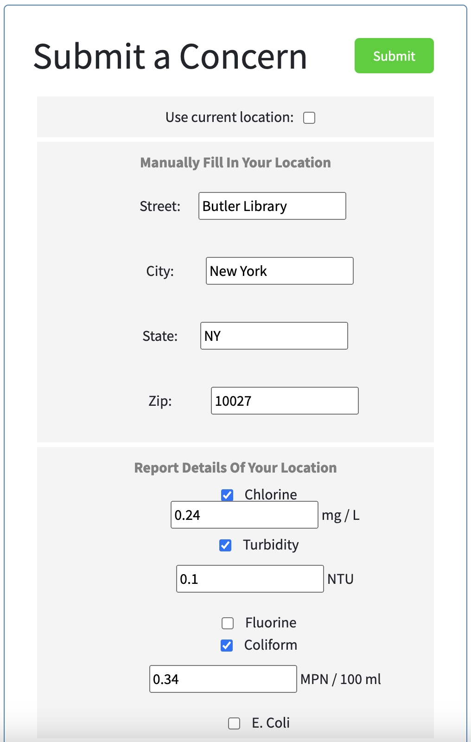
Task: Click the Coliform label text
Action: (x=271, y=645)
